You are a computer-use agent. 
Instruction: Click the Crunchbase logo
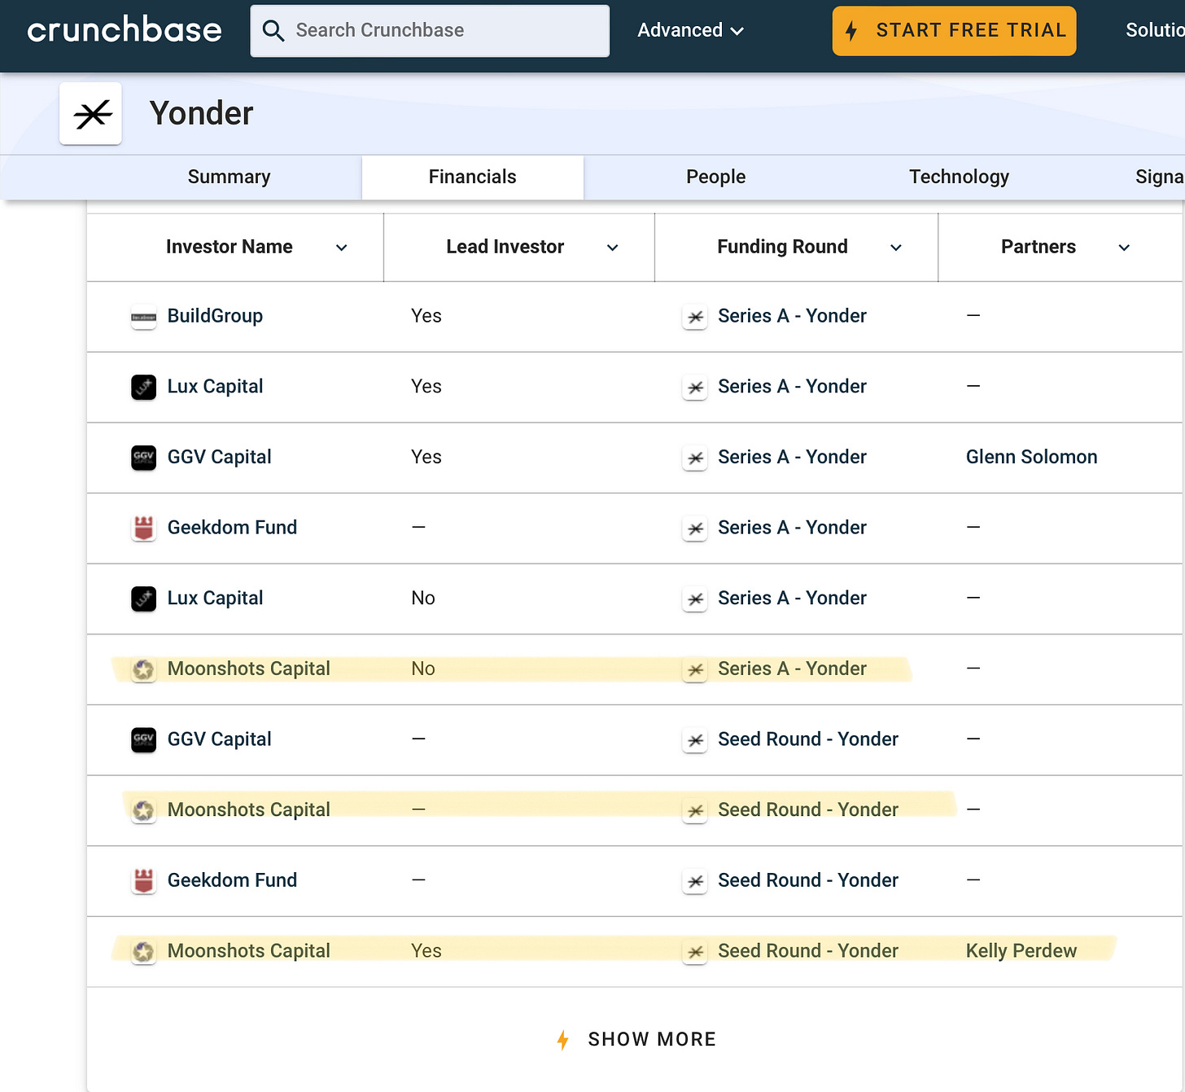click(125, 30)
